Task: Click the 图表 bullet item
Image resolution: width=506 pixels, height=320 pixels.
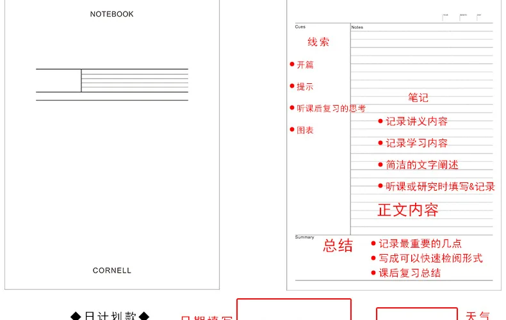Action: point(302,130)
